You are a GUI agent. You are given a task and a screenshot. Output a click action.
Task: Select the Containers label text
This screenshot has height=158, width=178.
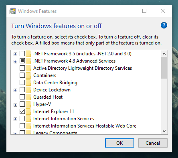click(x=45, y=75)
